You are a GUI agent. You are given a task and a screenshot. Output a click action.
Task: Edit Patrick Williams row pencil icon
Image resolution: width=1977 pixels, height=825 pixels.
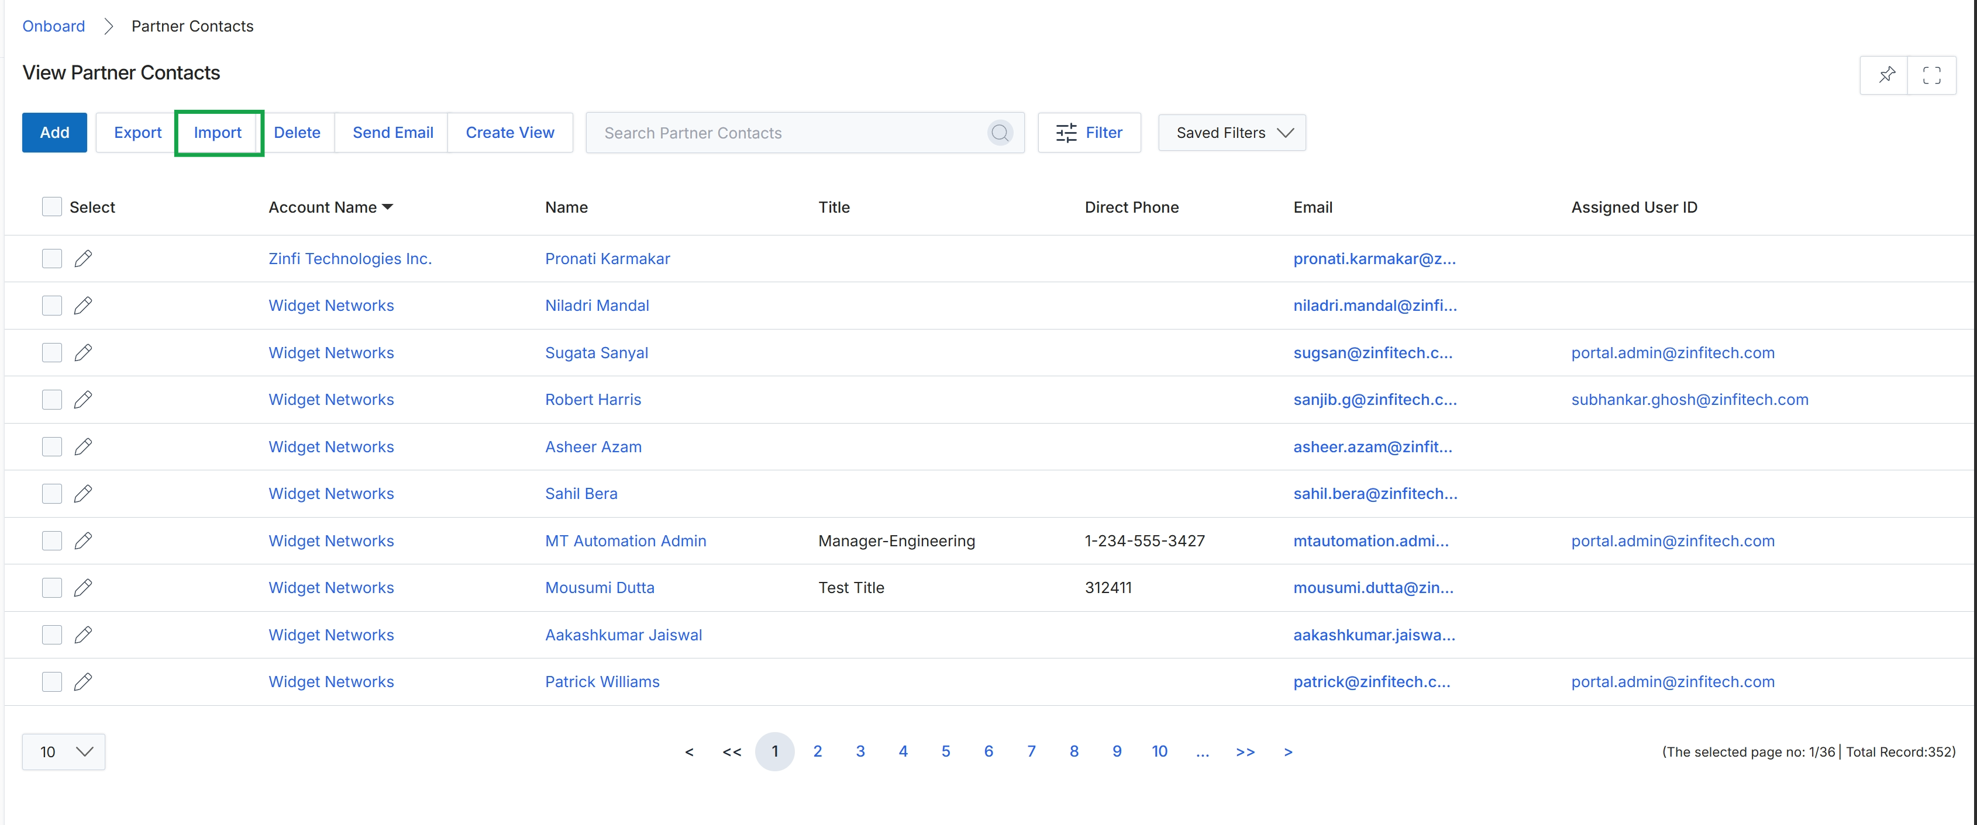coord(83,682)
